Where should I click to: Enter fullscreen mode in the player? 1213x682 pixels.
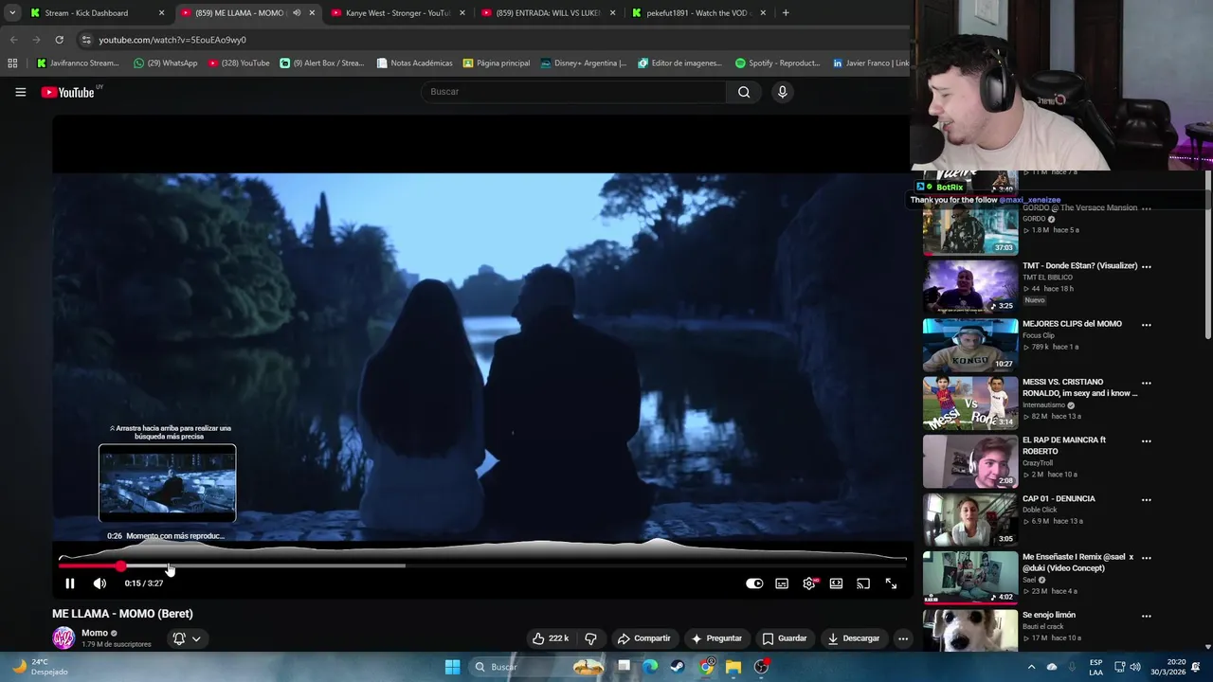(x=891, y=583)
